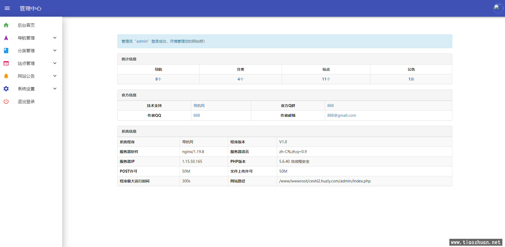Click the 技术支持 label cell
This screenshot has height=247, width=505.
click(x=154, y=106)
